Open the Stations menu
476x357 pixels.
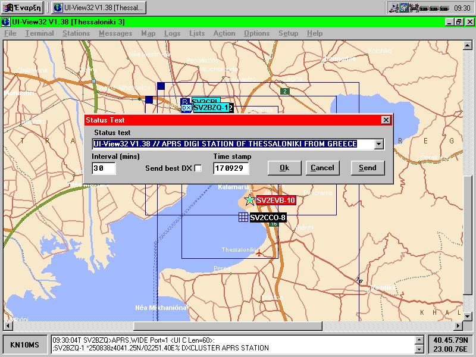pos(76,33)
